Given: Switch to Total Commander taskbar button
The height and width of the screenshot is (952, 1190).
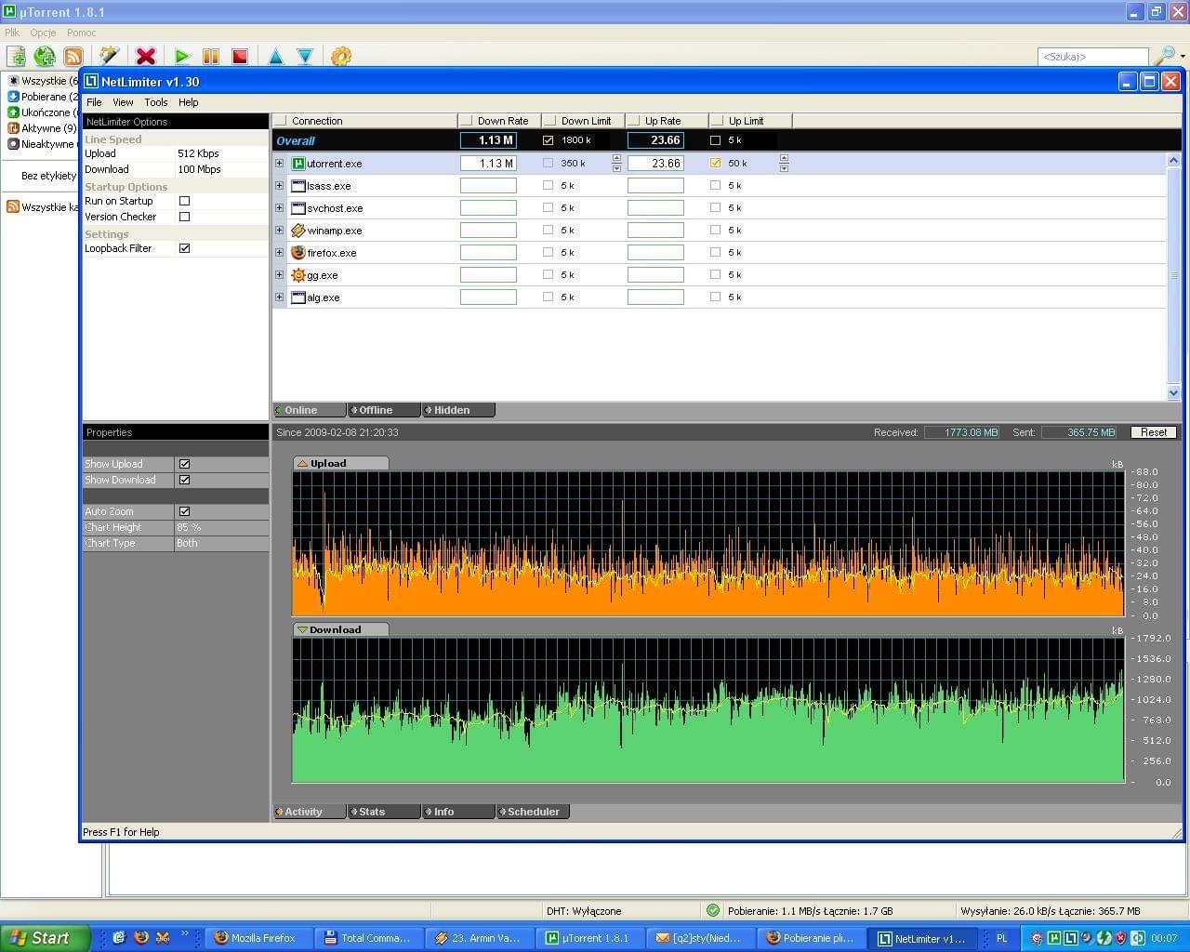Looking at the screenshot, I should pyautogui.click(x=369, y=938).
